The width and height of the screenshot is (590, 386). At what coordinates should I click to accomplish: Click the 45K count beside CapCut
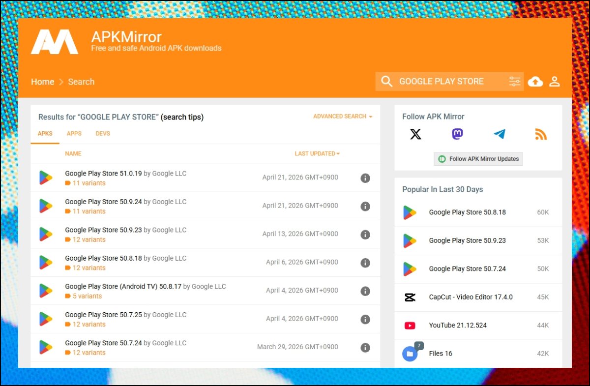tap(543, 297)
